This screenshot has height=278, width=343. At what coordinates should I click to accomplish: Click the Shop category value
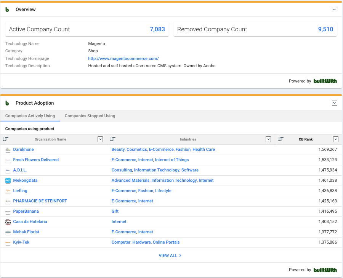coord(93,51)
